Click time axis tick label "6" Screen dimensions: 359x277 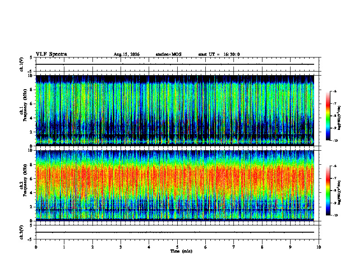point(206,247)
